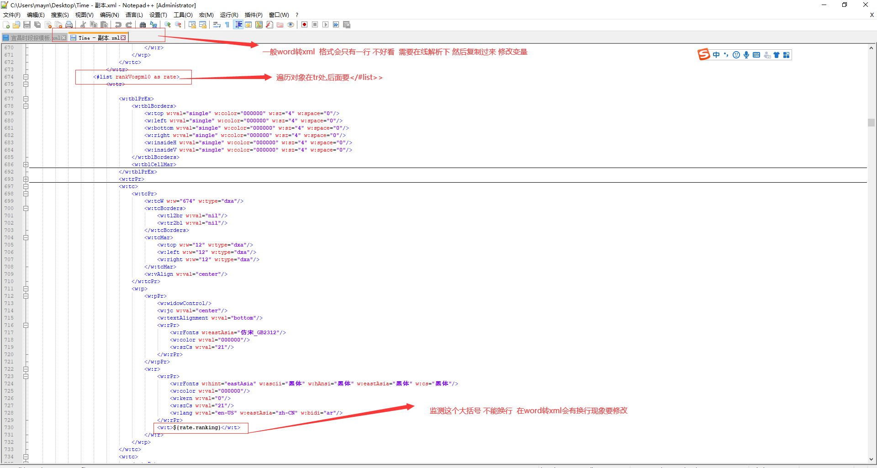Click the Close All toolbar icon
The width and height of the screenshot is (877, 468).
tap(58, 25)
